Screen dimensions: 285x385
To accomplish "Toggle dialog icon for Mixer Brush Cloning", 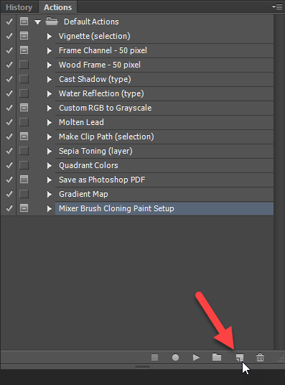I will 24,208.
